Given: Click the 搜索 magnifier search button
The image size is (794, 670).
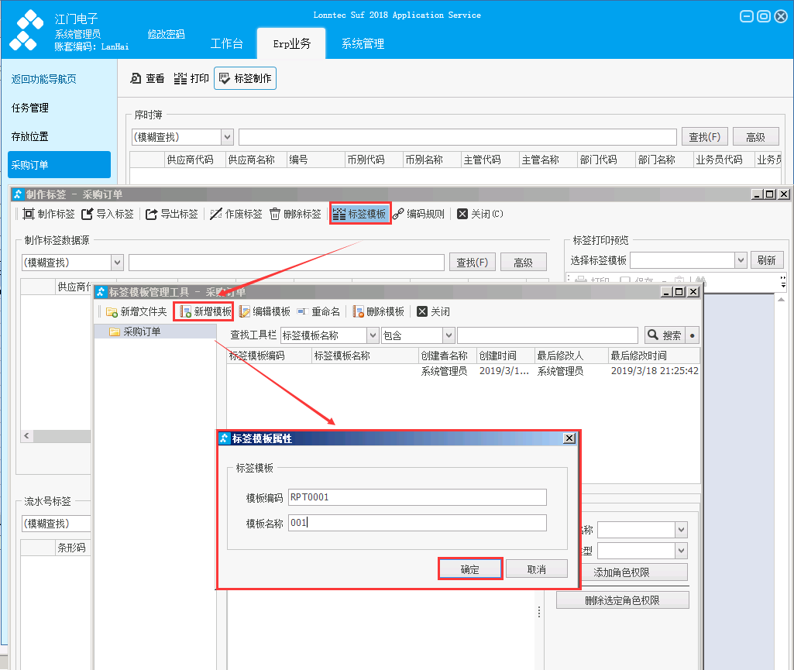Looking at the screenshot, I should pos(665,335).
